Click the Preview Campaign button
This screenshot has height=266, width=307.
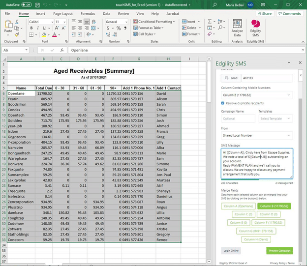(x=279, y=250)
